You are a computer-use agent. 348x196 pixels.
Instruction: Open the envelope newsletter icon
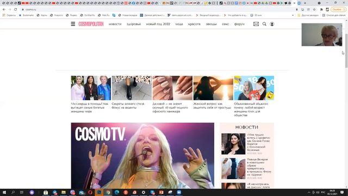pyautogui.click(x=256, y=24)
